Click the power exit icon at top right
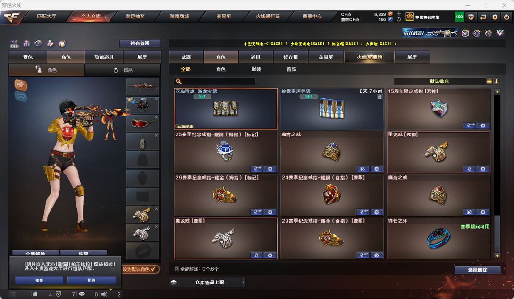Image resolution: width=514 pixels, height=299 pixels. point(506,17)
